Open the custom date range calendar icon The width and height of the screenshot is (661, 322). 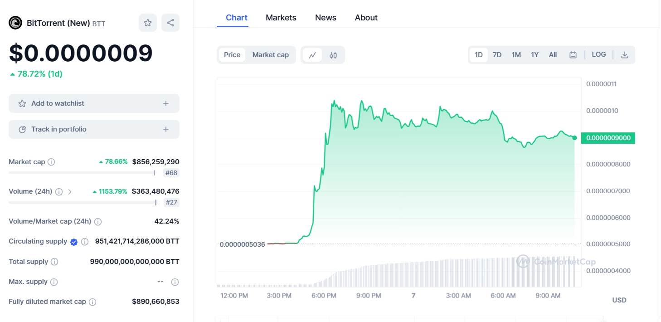573,54
